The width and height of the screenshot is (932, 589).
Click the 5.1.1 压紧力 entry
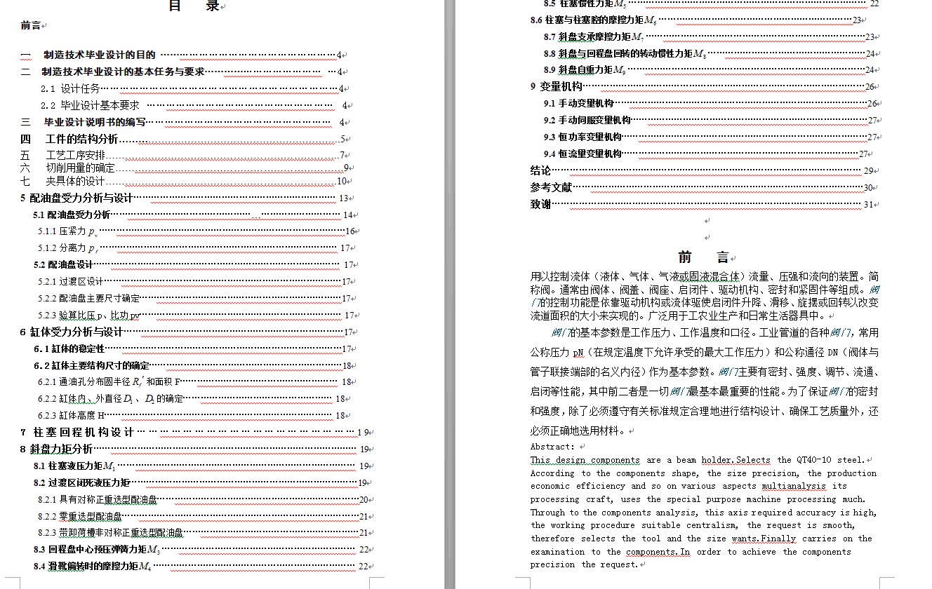[198, 231]
